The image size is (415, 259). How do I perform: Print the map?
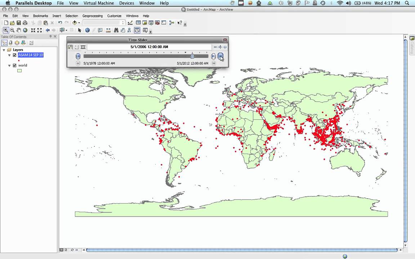tap(25, 23)
